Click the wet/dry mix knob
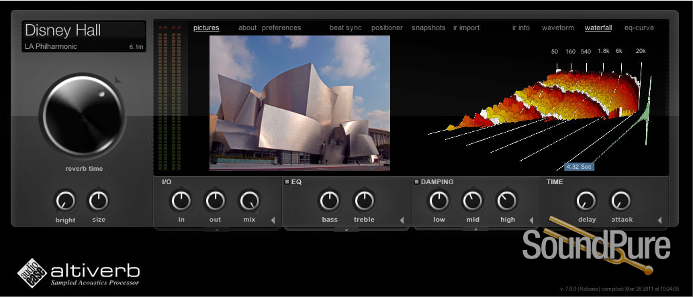This screenshot has width=693, height=298. [249, 201]
